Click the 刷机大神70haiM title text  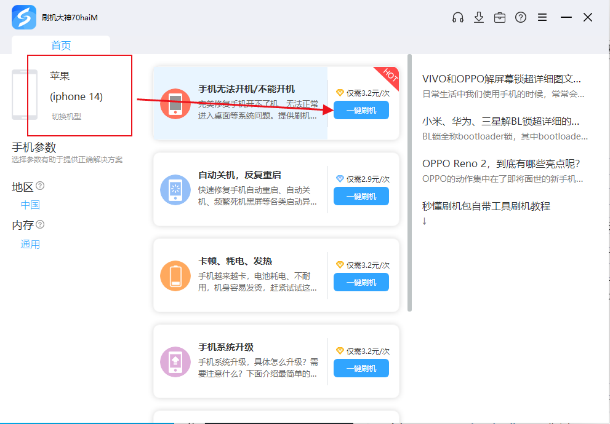click(x=70, y=17)
